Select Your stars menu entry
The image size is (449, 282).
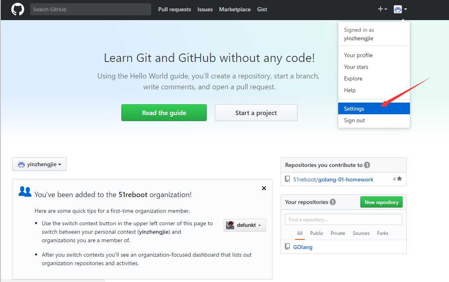pos(374,67)
